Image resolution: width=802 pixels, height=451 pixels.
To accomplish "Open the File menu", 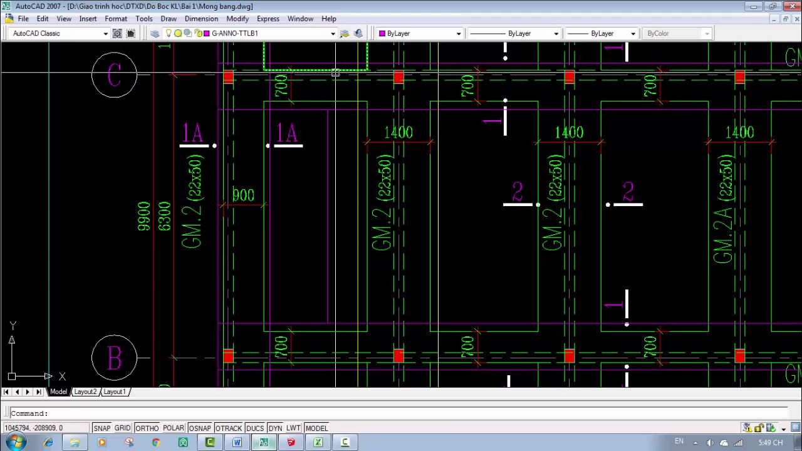I will point(23,19).
